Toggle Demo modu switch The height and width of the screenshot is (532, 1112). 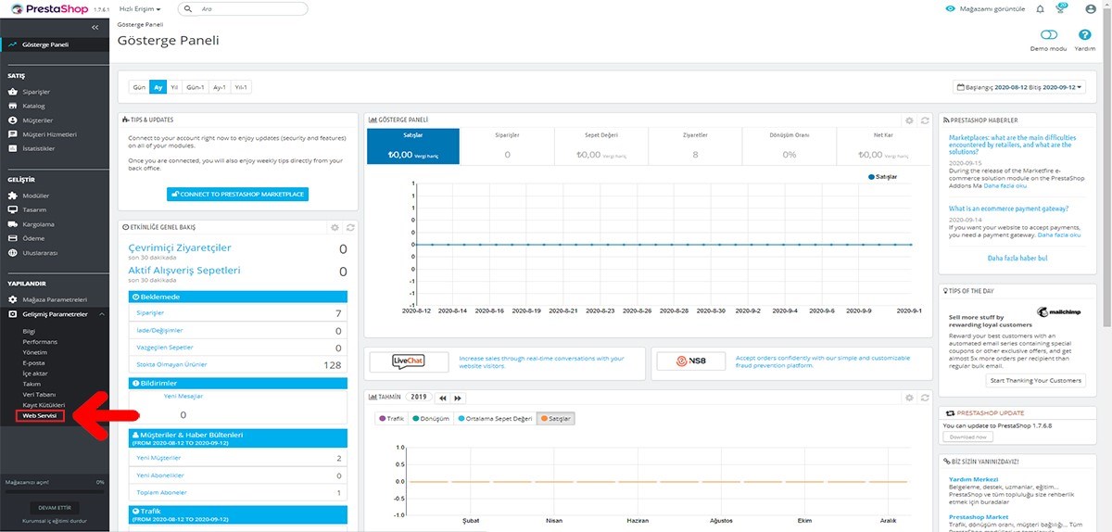pyautogui.click(x=1049, y=35)
